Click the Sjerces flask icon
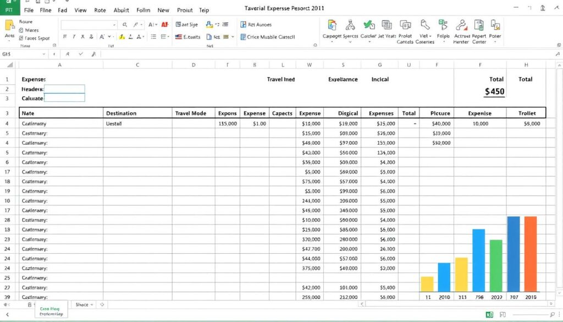Image resolution: width=563 pixels, height=322 pixels. (350, 25)
